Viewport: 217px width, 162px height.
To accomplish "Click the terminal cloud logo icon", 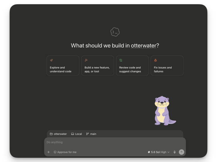I will pyautogui.click(x=115, y=32).
